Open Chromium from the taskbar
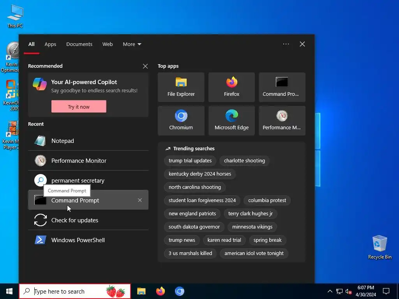The height and width of the screenshot is (299, 399). 179,291
